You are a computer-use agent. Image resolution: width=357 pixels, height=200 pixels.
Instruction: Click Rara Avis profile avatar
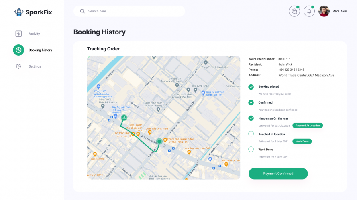pos(324,11)
